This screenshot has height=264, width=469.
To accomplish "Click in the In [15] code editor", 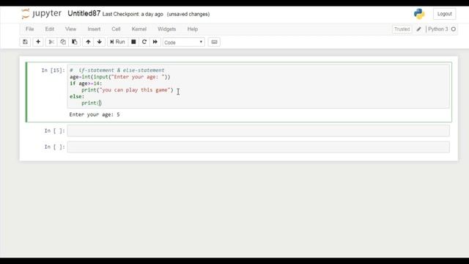I will [x=258, y=87].
